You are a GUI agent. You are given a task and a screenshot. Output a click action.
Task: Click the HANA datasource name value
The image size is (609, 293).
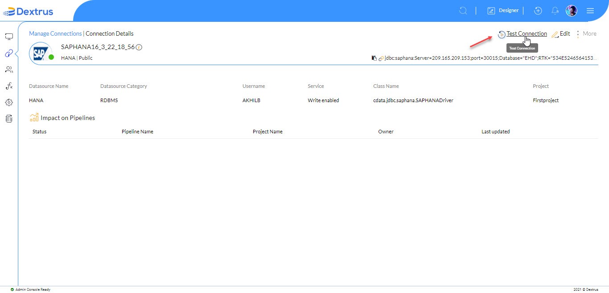36,100
